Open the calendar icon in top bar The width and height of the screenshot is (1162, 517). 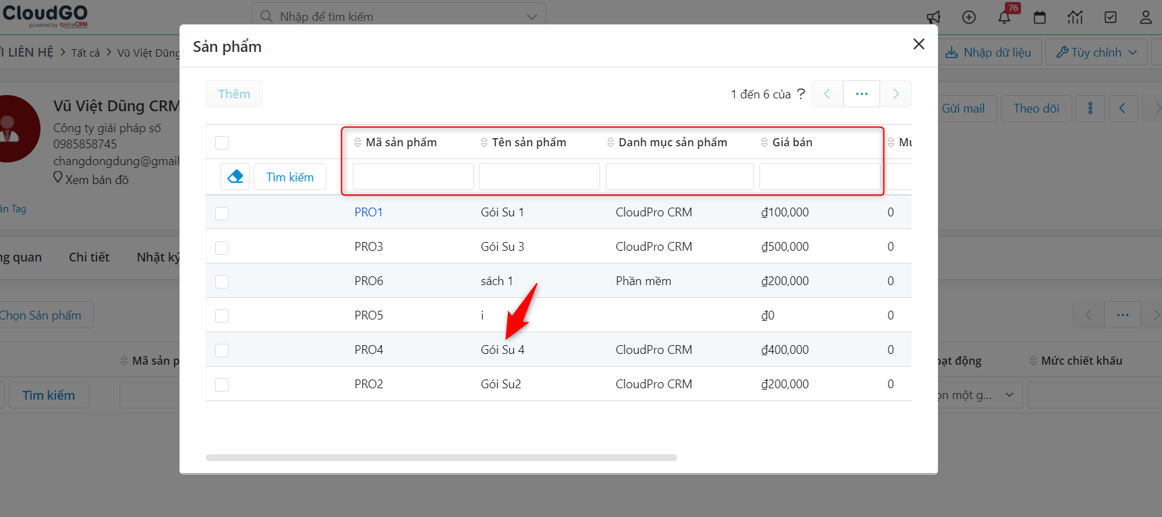[1040, 18]
